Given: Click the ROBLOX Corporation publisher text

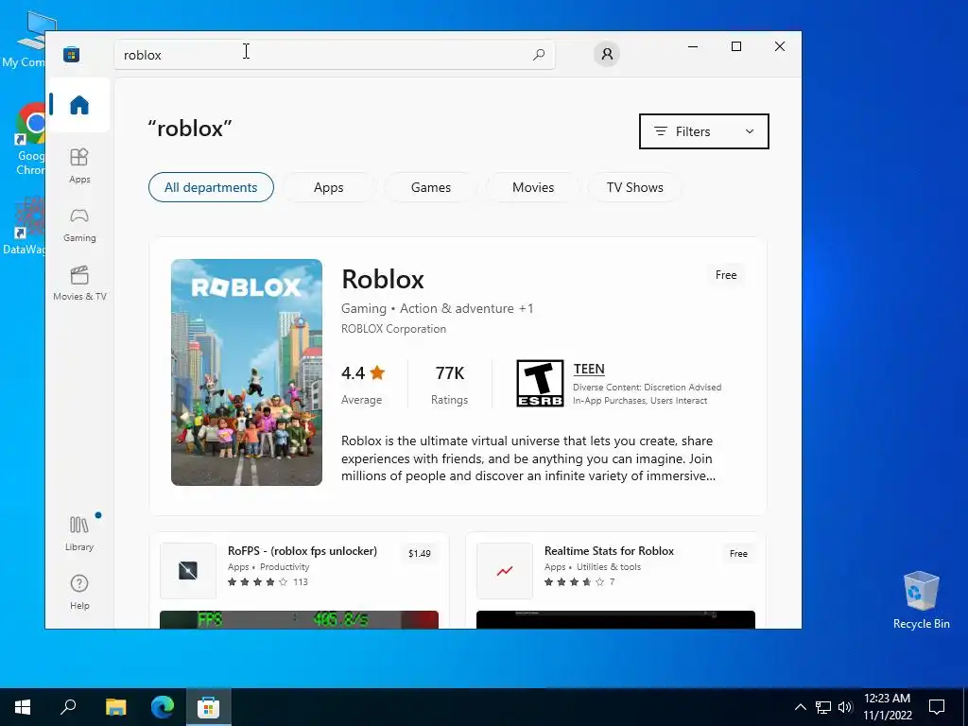Looking at the screenshot, I should pyautogui.click(x=394, y=329).
